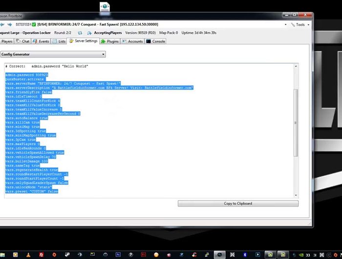The width and height of the screenshot is (342, 259).
Task: Click the vars.vehicleSpawnDelay line
Action: coord(30,157)
